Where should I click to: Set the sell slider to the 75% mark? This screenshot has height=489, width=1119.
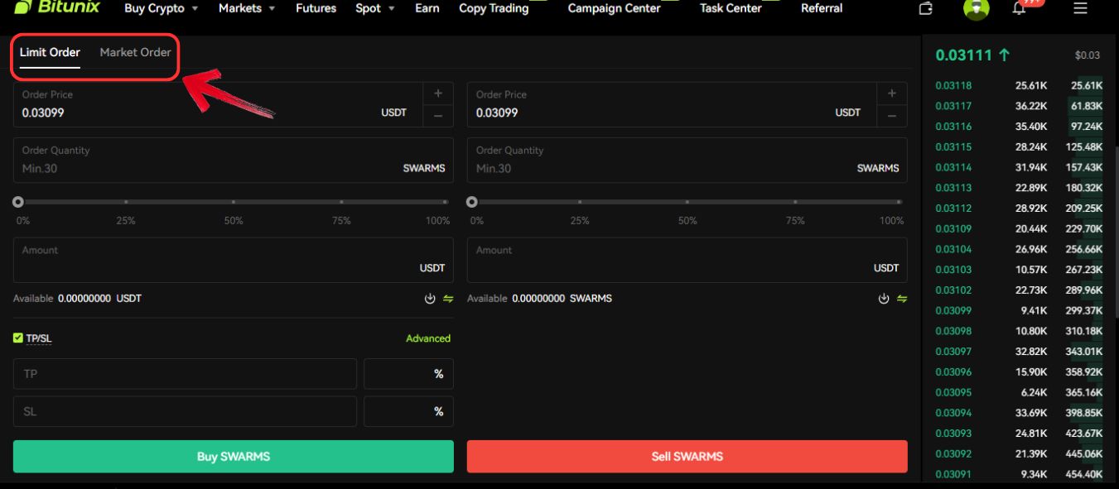point(795,202)
